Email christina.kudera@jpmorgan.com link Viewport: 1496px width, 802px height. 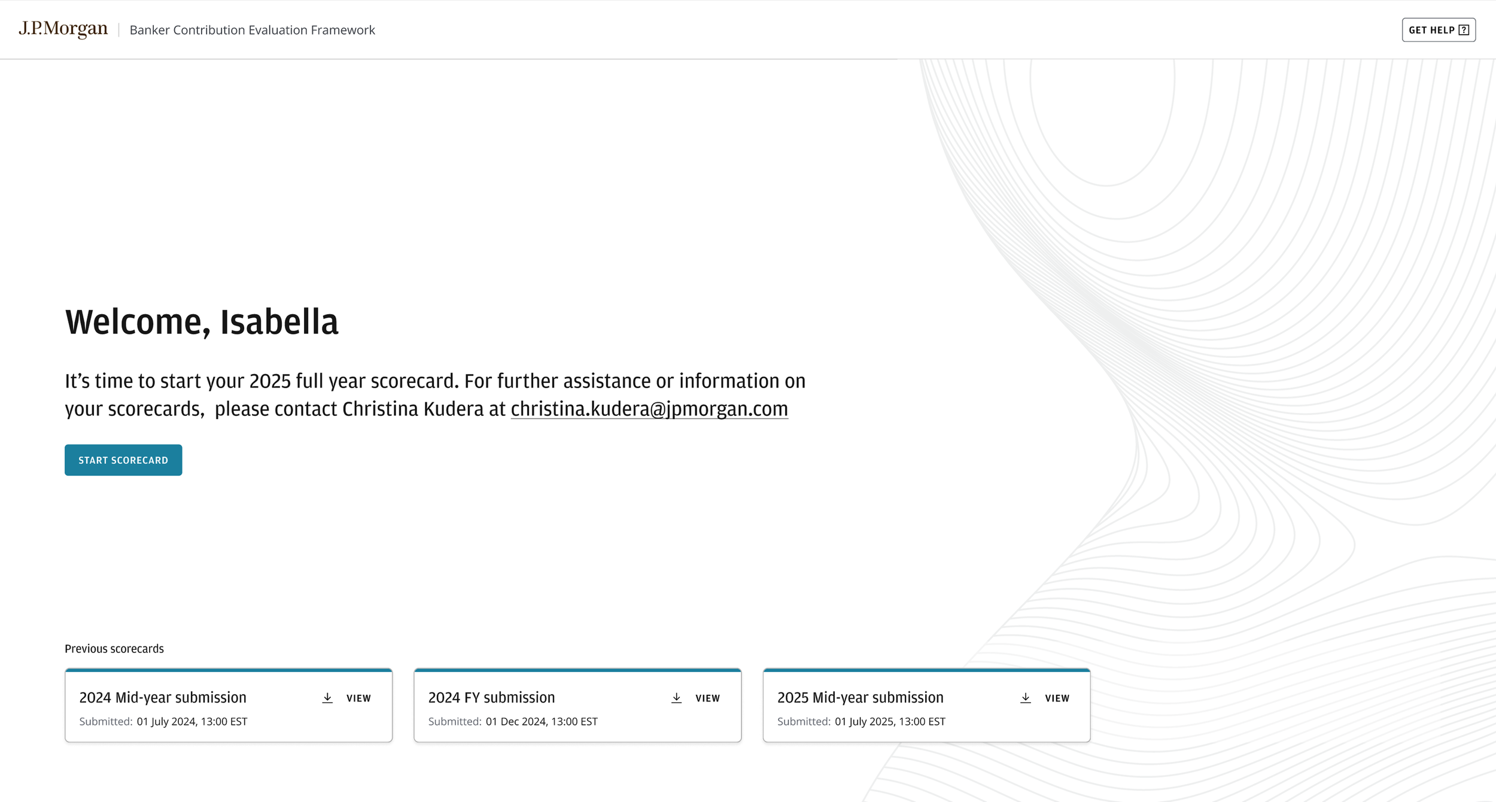649,409
